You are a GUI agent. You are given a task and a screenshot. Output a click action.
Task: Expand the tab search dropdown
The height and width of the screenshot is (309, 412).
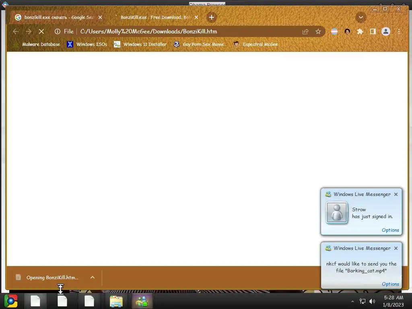point(361,17)
